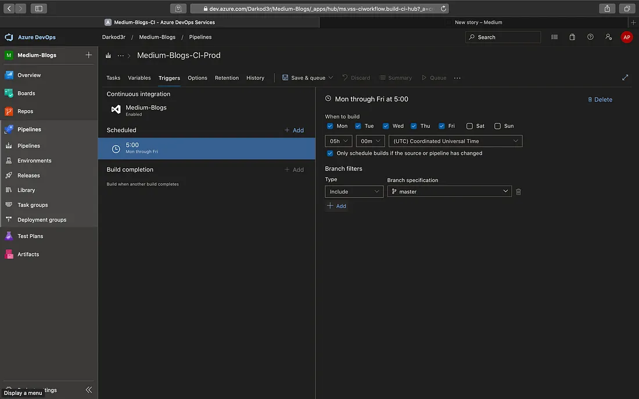Image resolution: width=639 pixels, height=399 pixels.
Task: Click the Environments sidebar icon
Action: (x=9, y=161)
